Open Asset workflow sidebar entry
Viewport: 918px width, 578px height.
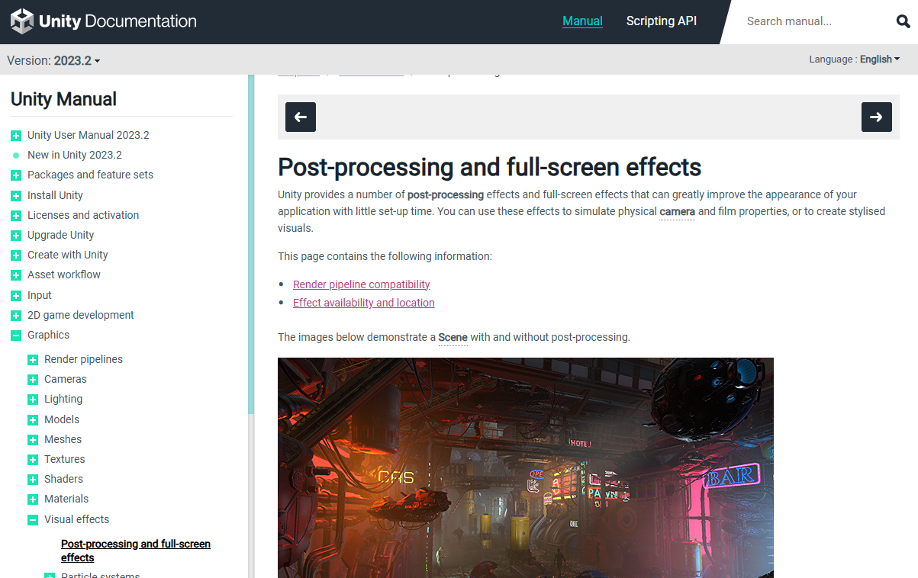pos(64,275)
